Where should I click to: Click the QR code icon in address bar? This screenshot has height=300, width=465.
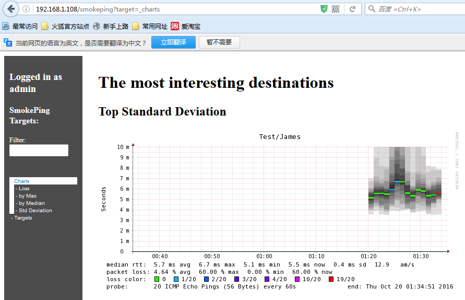tap(335, 9)
